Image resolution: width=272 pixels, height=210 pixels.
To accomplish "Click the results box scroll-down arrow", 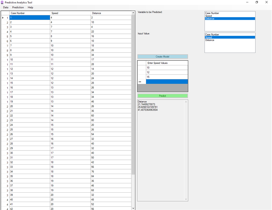I will pyautogui.click(x=186, y=199).
